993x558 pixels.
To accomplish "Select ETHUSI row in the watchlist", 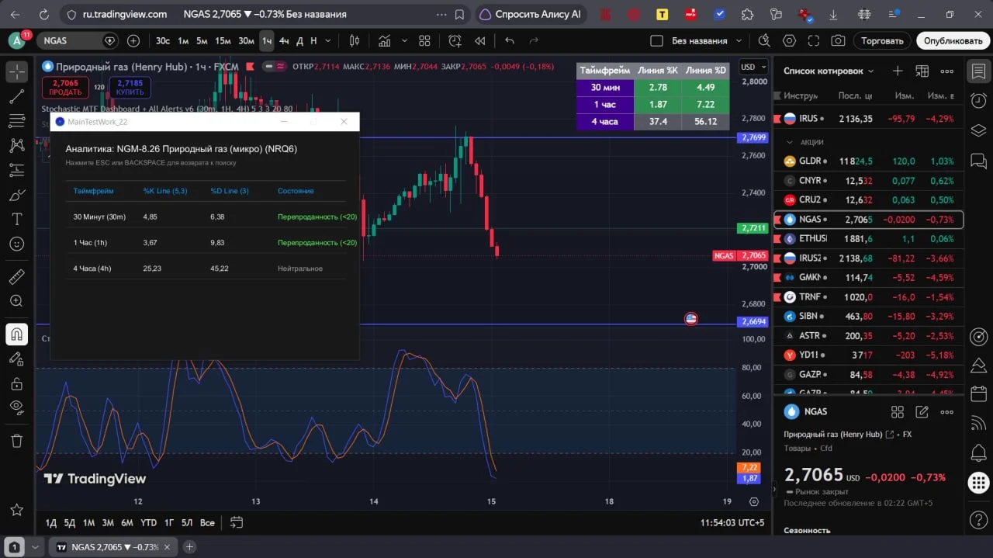I will click(869, 239).
